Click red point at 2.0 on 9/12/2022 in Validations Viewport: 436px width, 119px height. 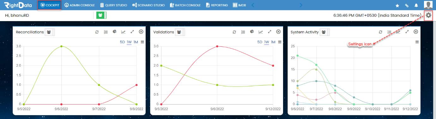coord(273,66)
